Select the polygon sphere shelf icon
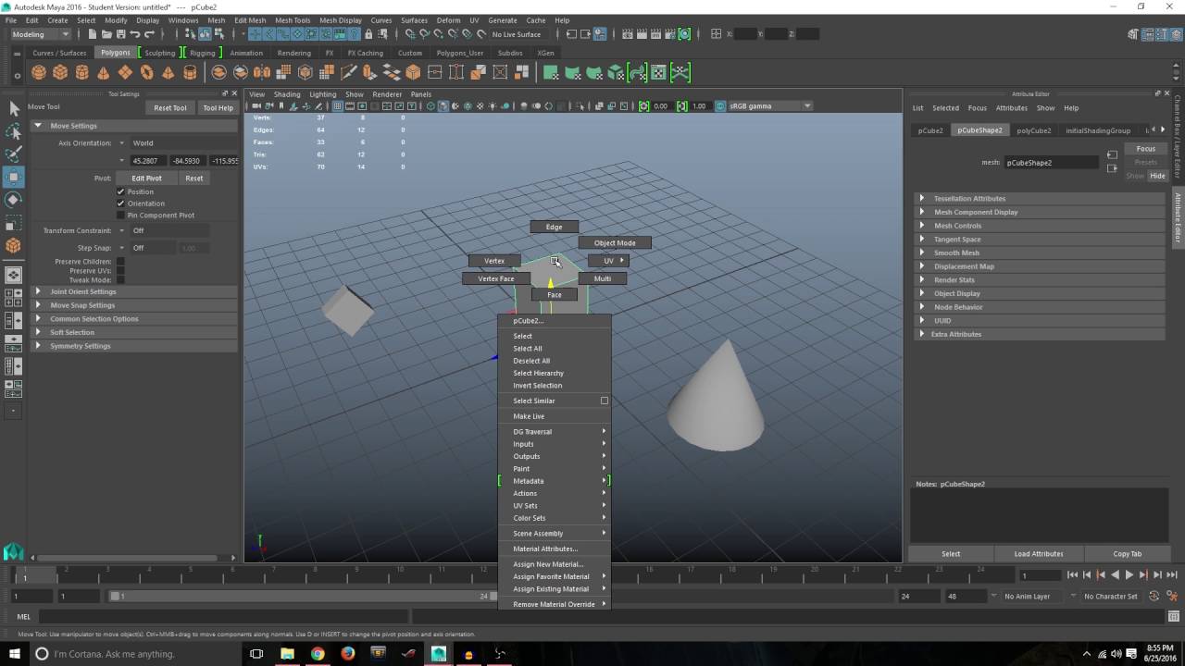 39,72
